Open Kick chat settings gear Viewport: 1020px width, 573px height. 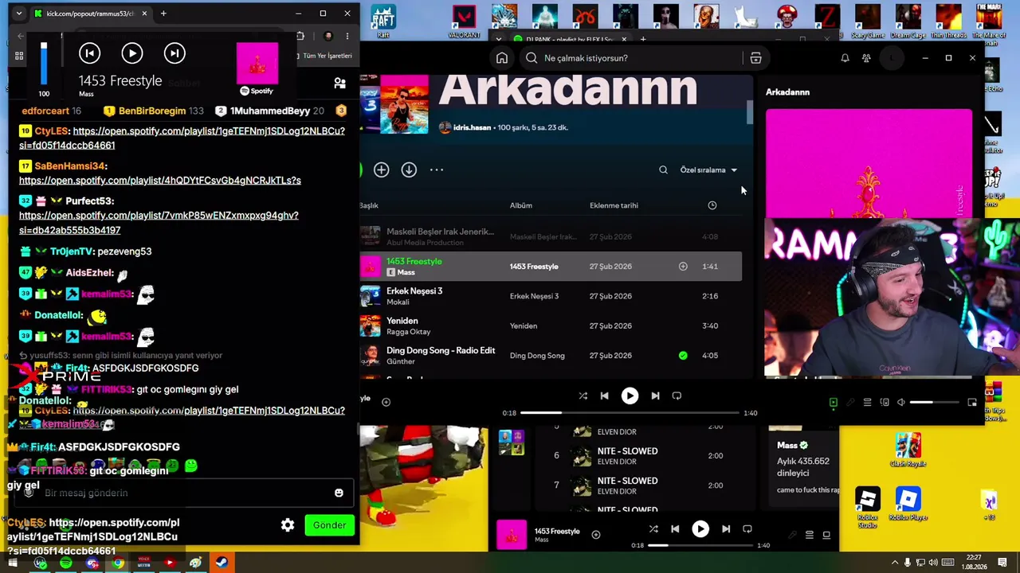pyautogui.click(x=288, y=525)
